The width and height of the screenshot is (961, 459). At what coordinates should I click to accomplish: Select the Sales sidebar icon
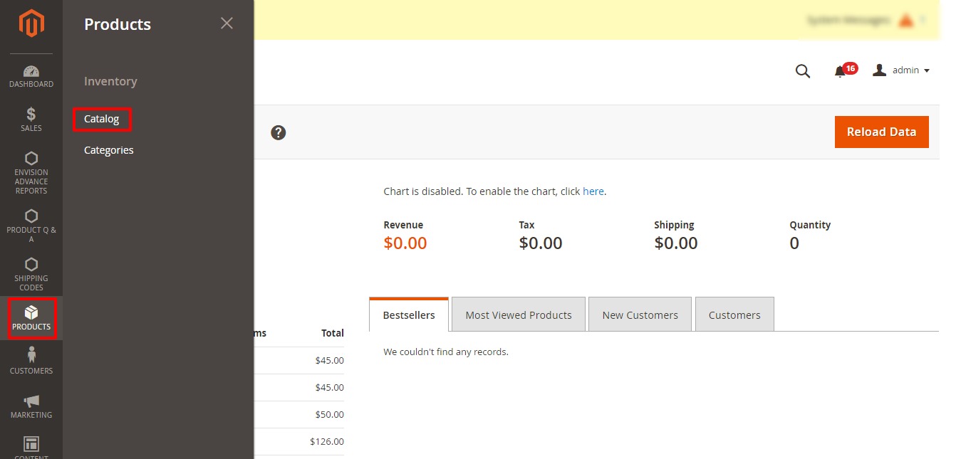31,118
